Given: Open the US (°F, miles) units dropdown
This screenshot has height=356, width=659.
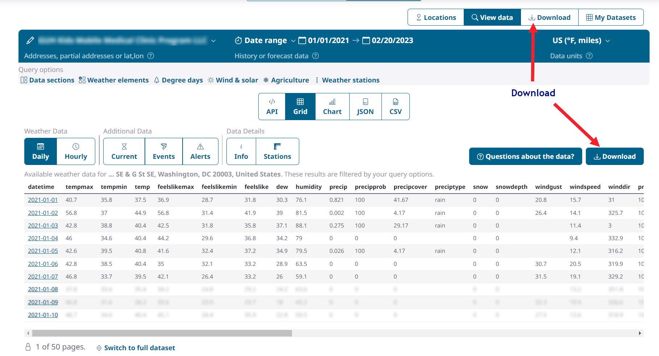Looking at the screenshot, I should point(581,40).
